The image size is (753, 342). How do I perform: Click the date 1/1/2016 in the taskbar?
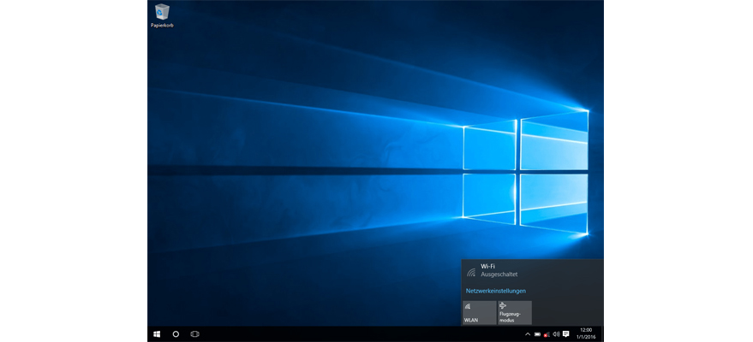point(586,337)
